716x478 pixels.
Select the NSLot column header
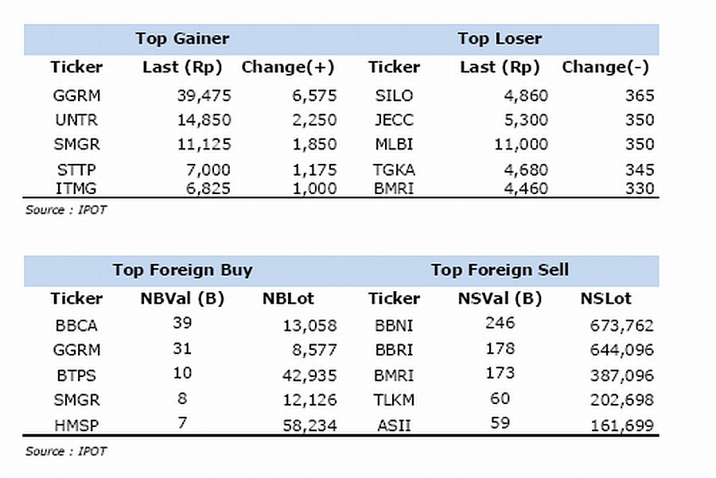point(605,298)
